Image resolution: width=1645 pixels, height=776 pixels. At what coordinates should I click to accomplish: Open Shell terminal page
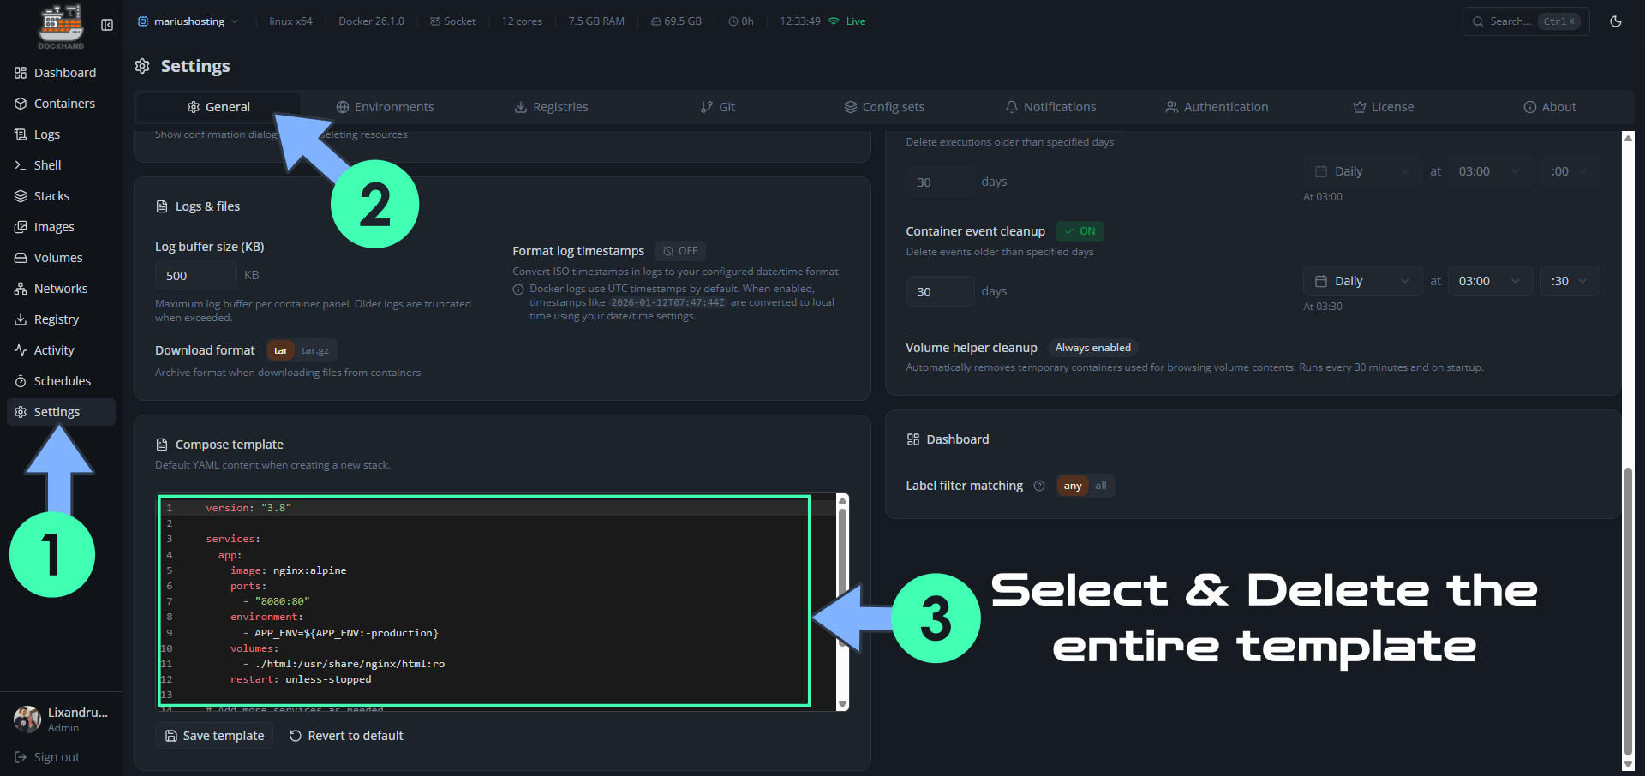(x=61, y=165)
